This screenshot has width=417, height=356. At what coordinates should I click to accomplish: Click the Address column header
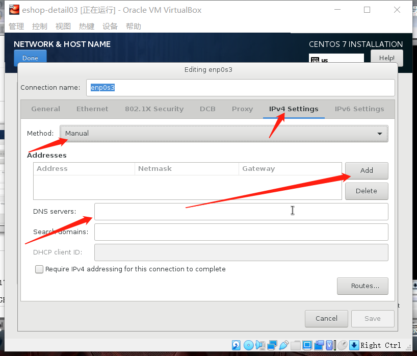tap(84, 169)
